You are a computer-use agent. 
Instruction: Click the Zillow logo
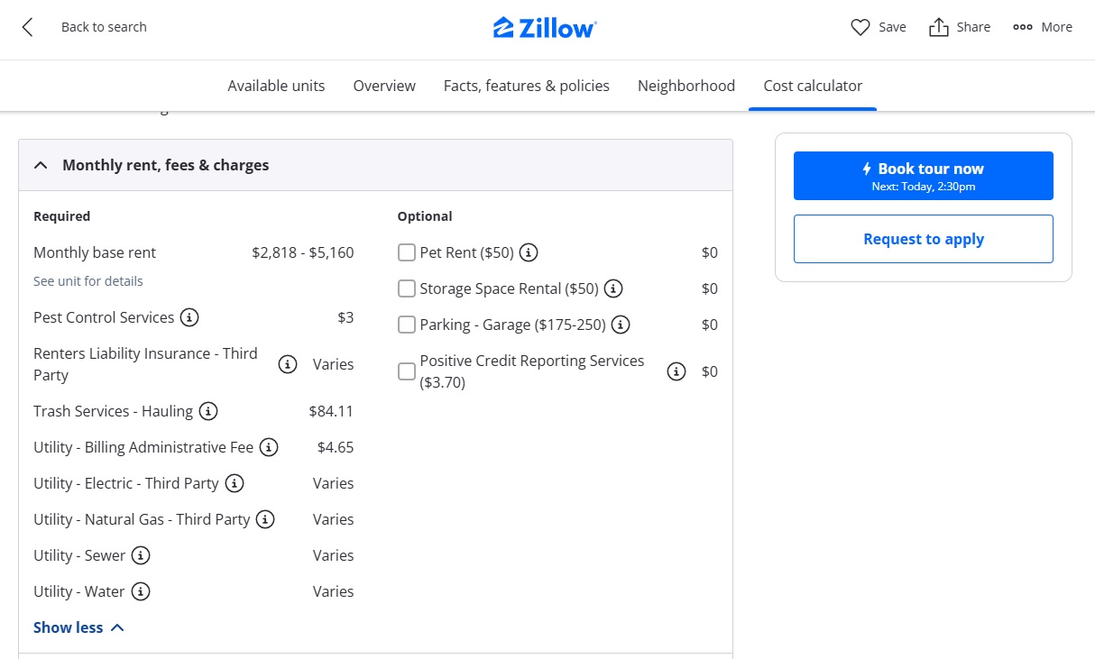tap(545, 27)
